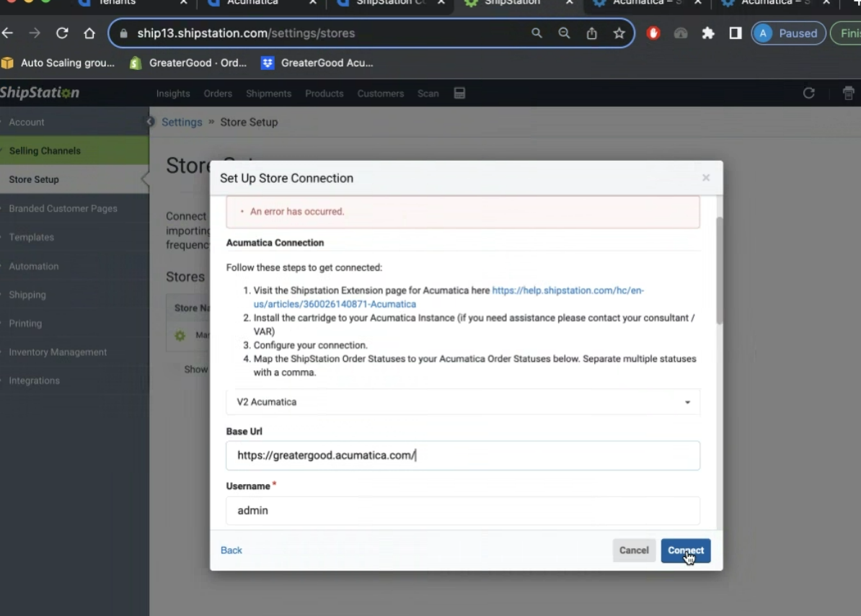Open the Orders menu
861x616 pixels.
218,94
